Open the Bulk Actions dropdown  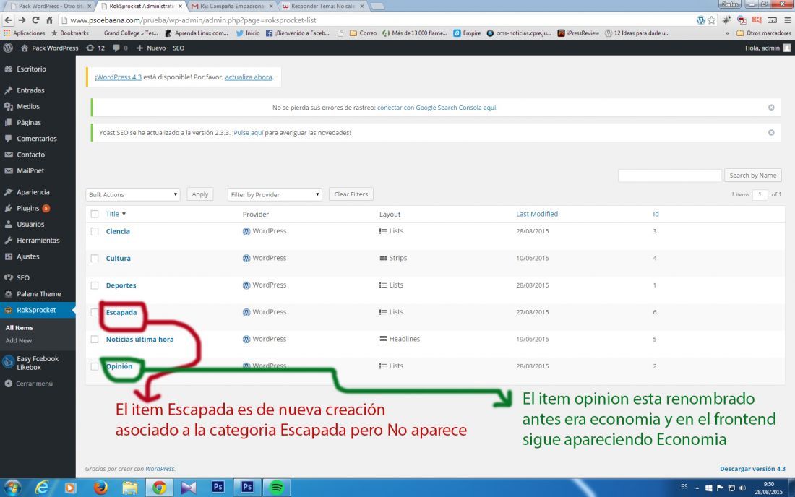[x=133, y=194]
